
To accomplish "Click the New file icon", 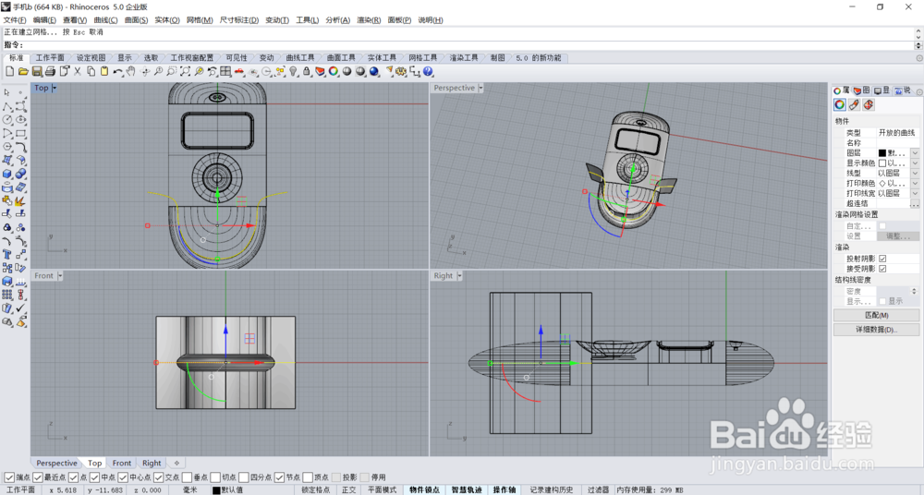I will (x=9, y=71).
